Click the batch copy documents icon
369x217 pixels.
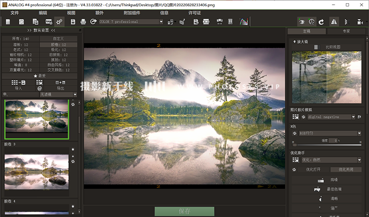tap(35, 22)
